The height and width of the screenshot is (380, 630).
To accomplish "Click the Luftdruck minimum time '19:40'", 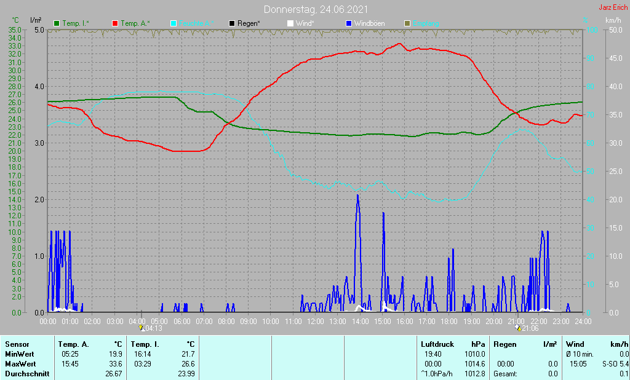I will point(433,354).
